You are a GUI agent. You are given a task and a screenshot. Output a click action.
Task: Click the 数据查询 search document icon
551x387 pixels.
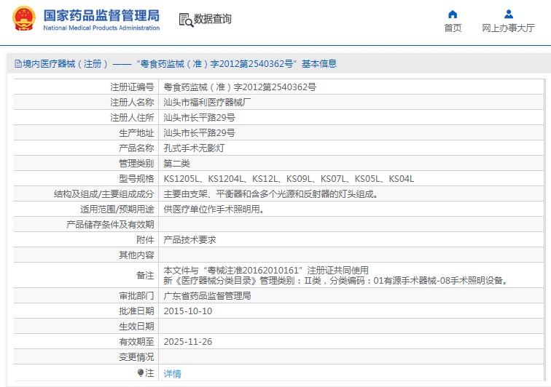click(x=186, y=20)
